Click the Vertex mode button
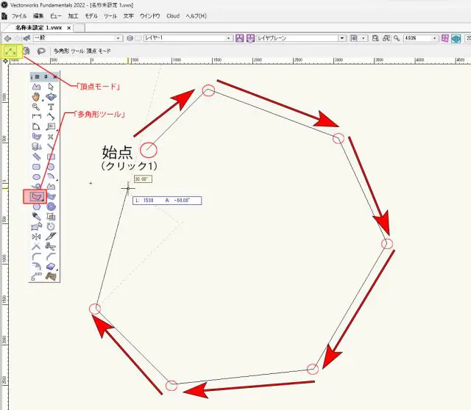The image size is (471, 410). (x=11, y=51)
